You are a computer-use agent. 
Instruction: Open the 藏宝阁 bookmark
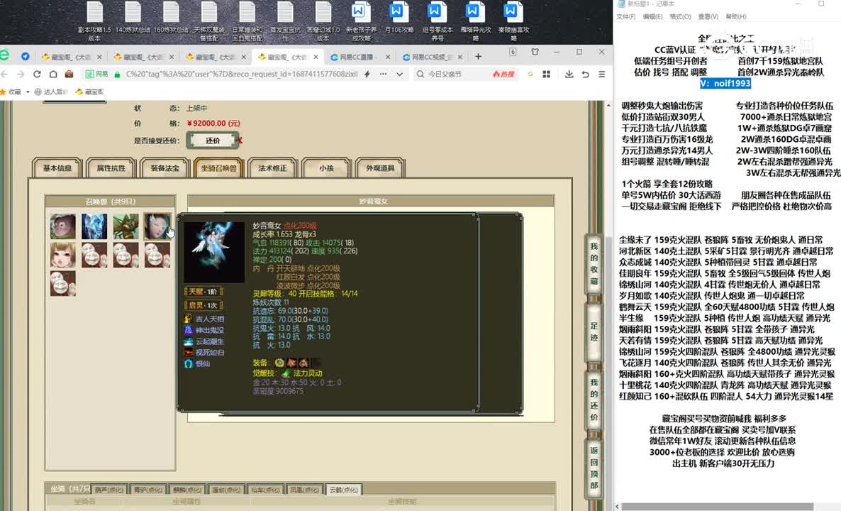tap(90, 92)
